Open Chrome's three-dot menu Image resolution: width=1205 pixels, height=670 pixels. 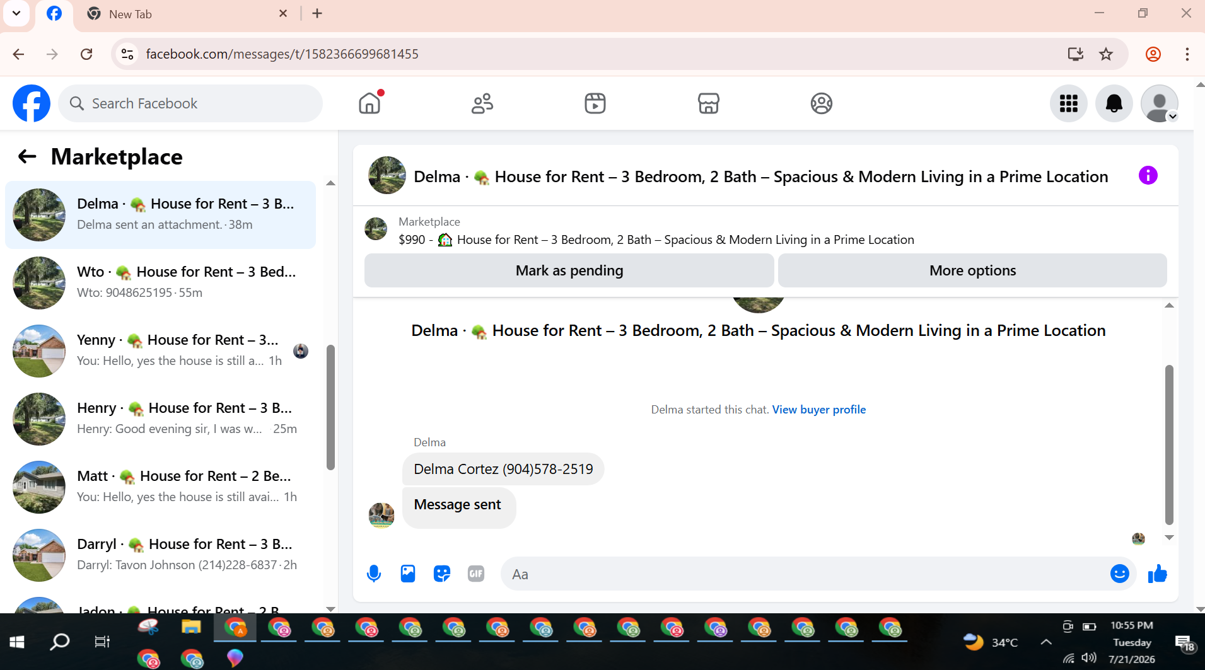(1187, 54)
